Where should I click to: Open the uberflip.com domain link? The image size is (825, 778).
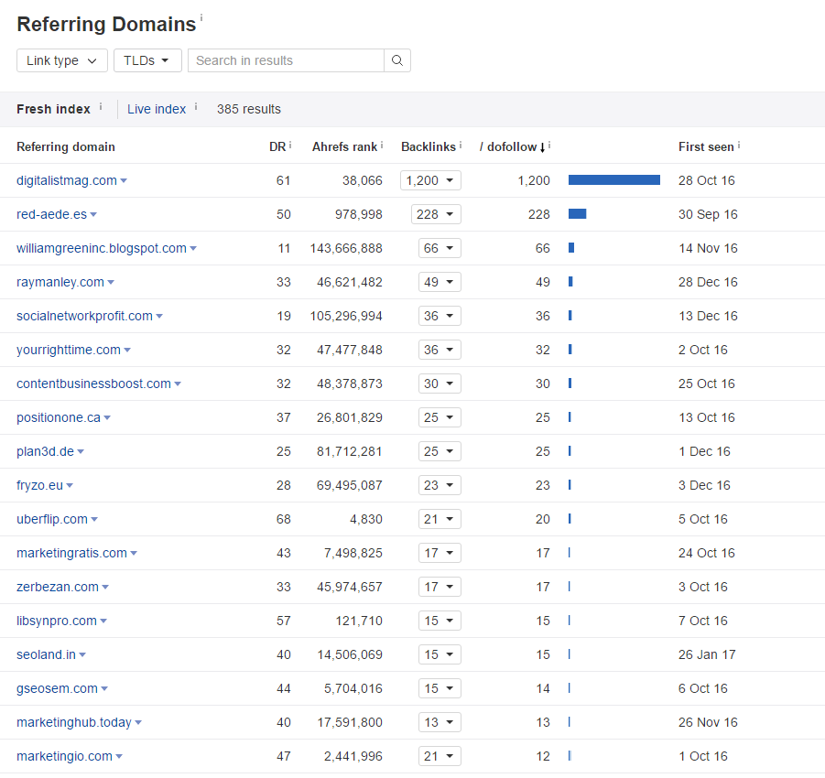click(x=52, y=519)
